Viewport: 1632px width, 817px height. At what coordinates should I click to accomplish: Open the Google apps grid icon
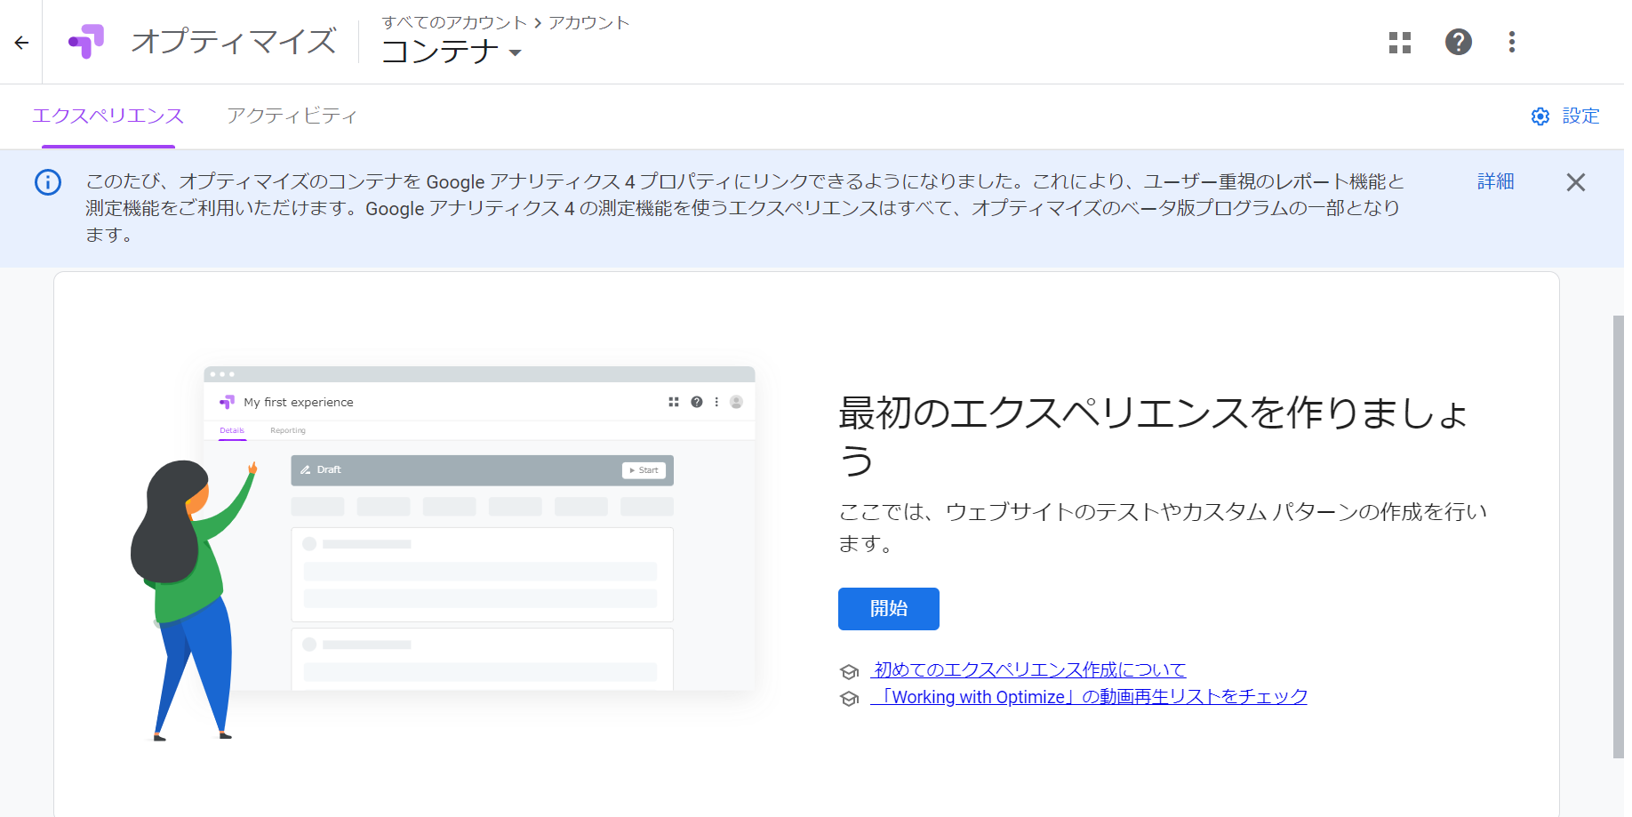tap(1400, 42)
